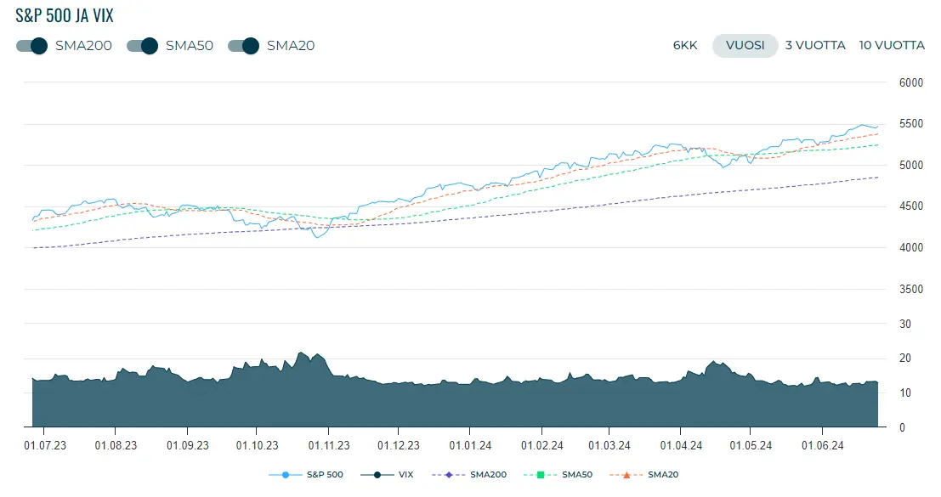Click the SMA50 legend label
The height and width of the screenshot is (497, 941).
click(x=576, y=475)
